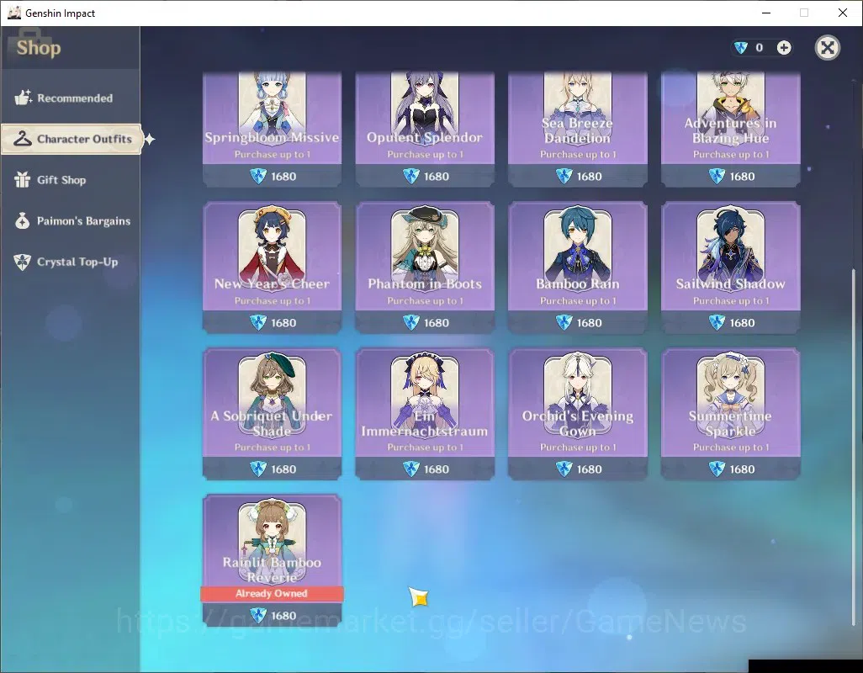Viewport: 863px width, 673px height.
Task: Click the 1680 price of Bamboo Rain
Action: pos(589,323)
